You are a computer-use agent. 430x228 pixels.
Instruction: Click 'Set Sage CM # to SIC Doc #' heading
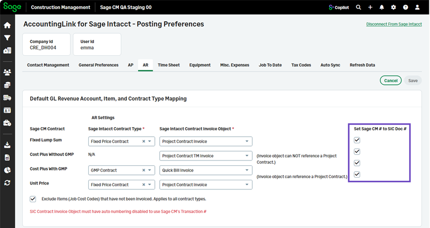[380, 129]
